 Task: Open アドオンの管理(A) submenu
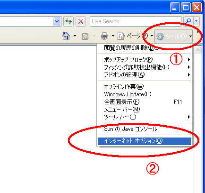(x=145, y=75)
